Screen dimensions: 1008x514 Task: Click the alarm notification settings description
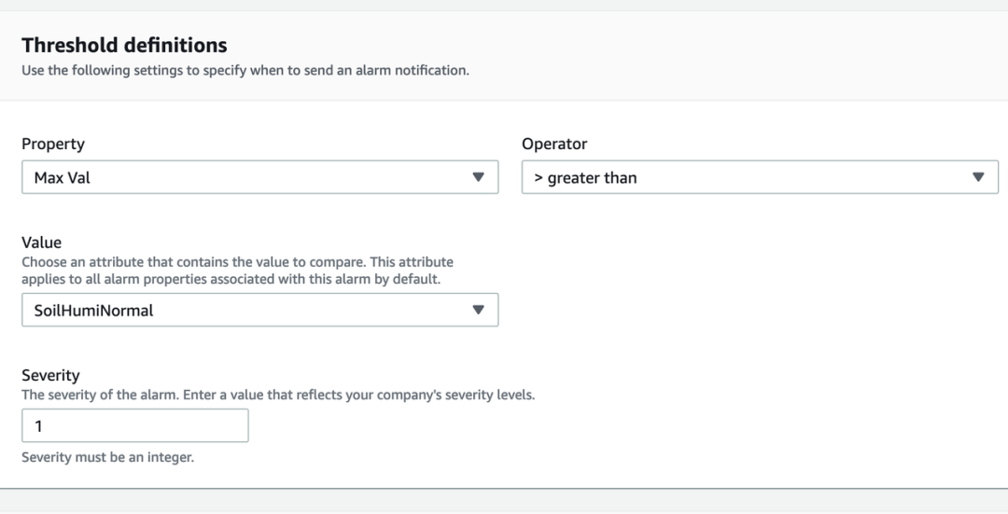click(245, 70)
